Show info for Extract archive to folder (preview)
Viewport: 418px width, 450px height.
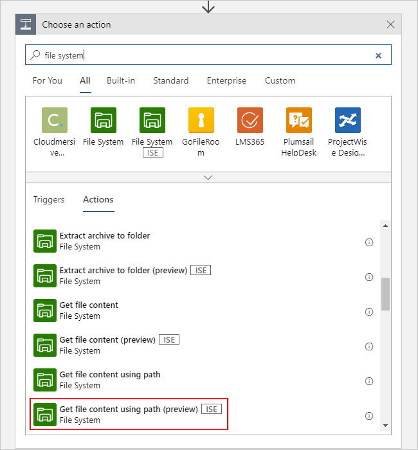[x=369, y=277]
